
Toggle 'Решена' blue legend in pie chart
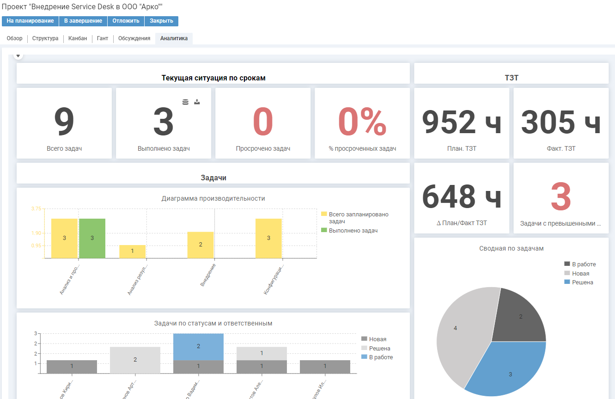pyautogui.click(x=582, y=282)
